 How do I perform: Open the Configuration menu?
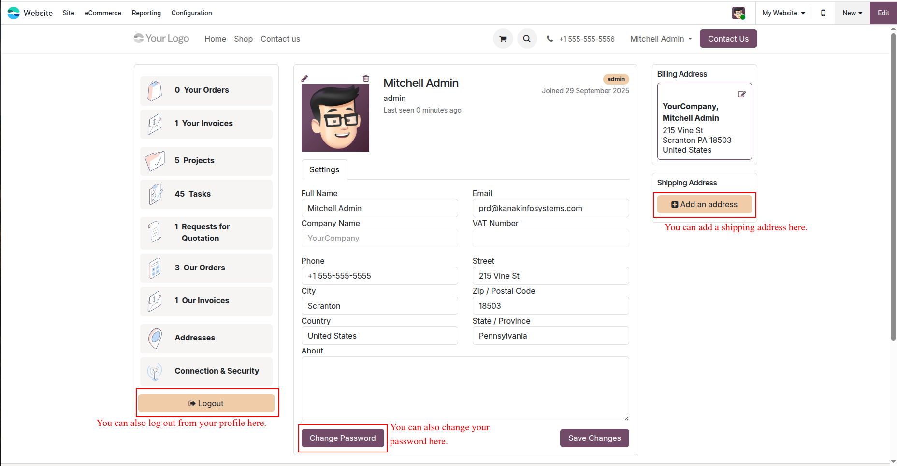pos(192,13)
